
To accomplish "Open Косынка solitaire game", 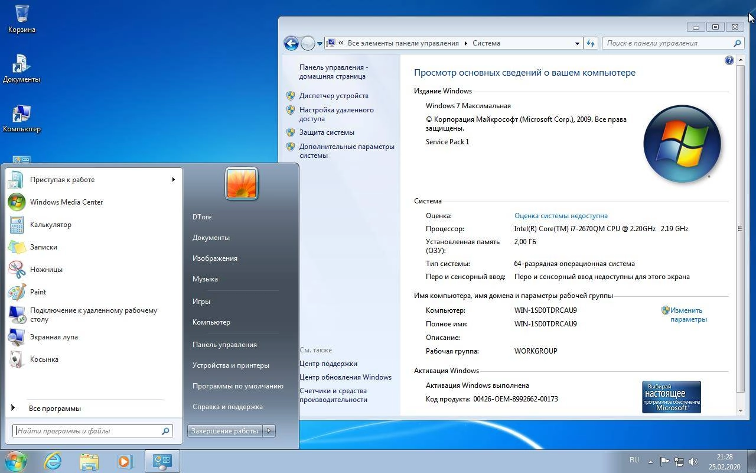I will point(94,359).
